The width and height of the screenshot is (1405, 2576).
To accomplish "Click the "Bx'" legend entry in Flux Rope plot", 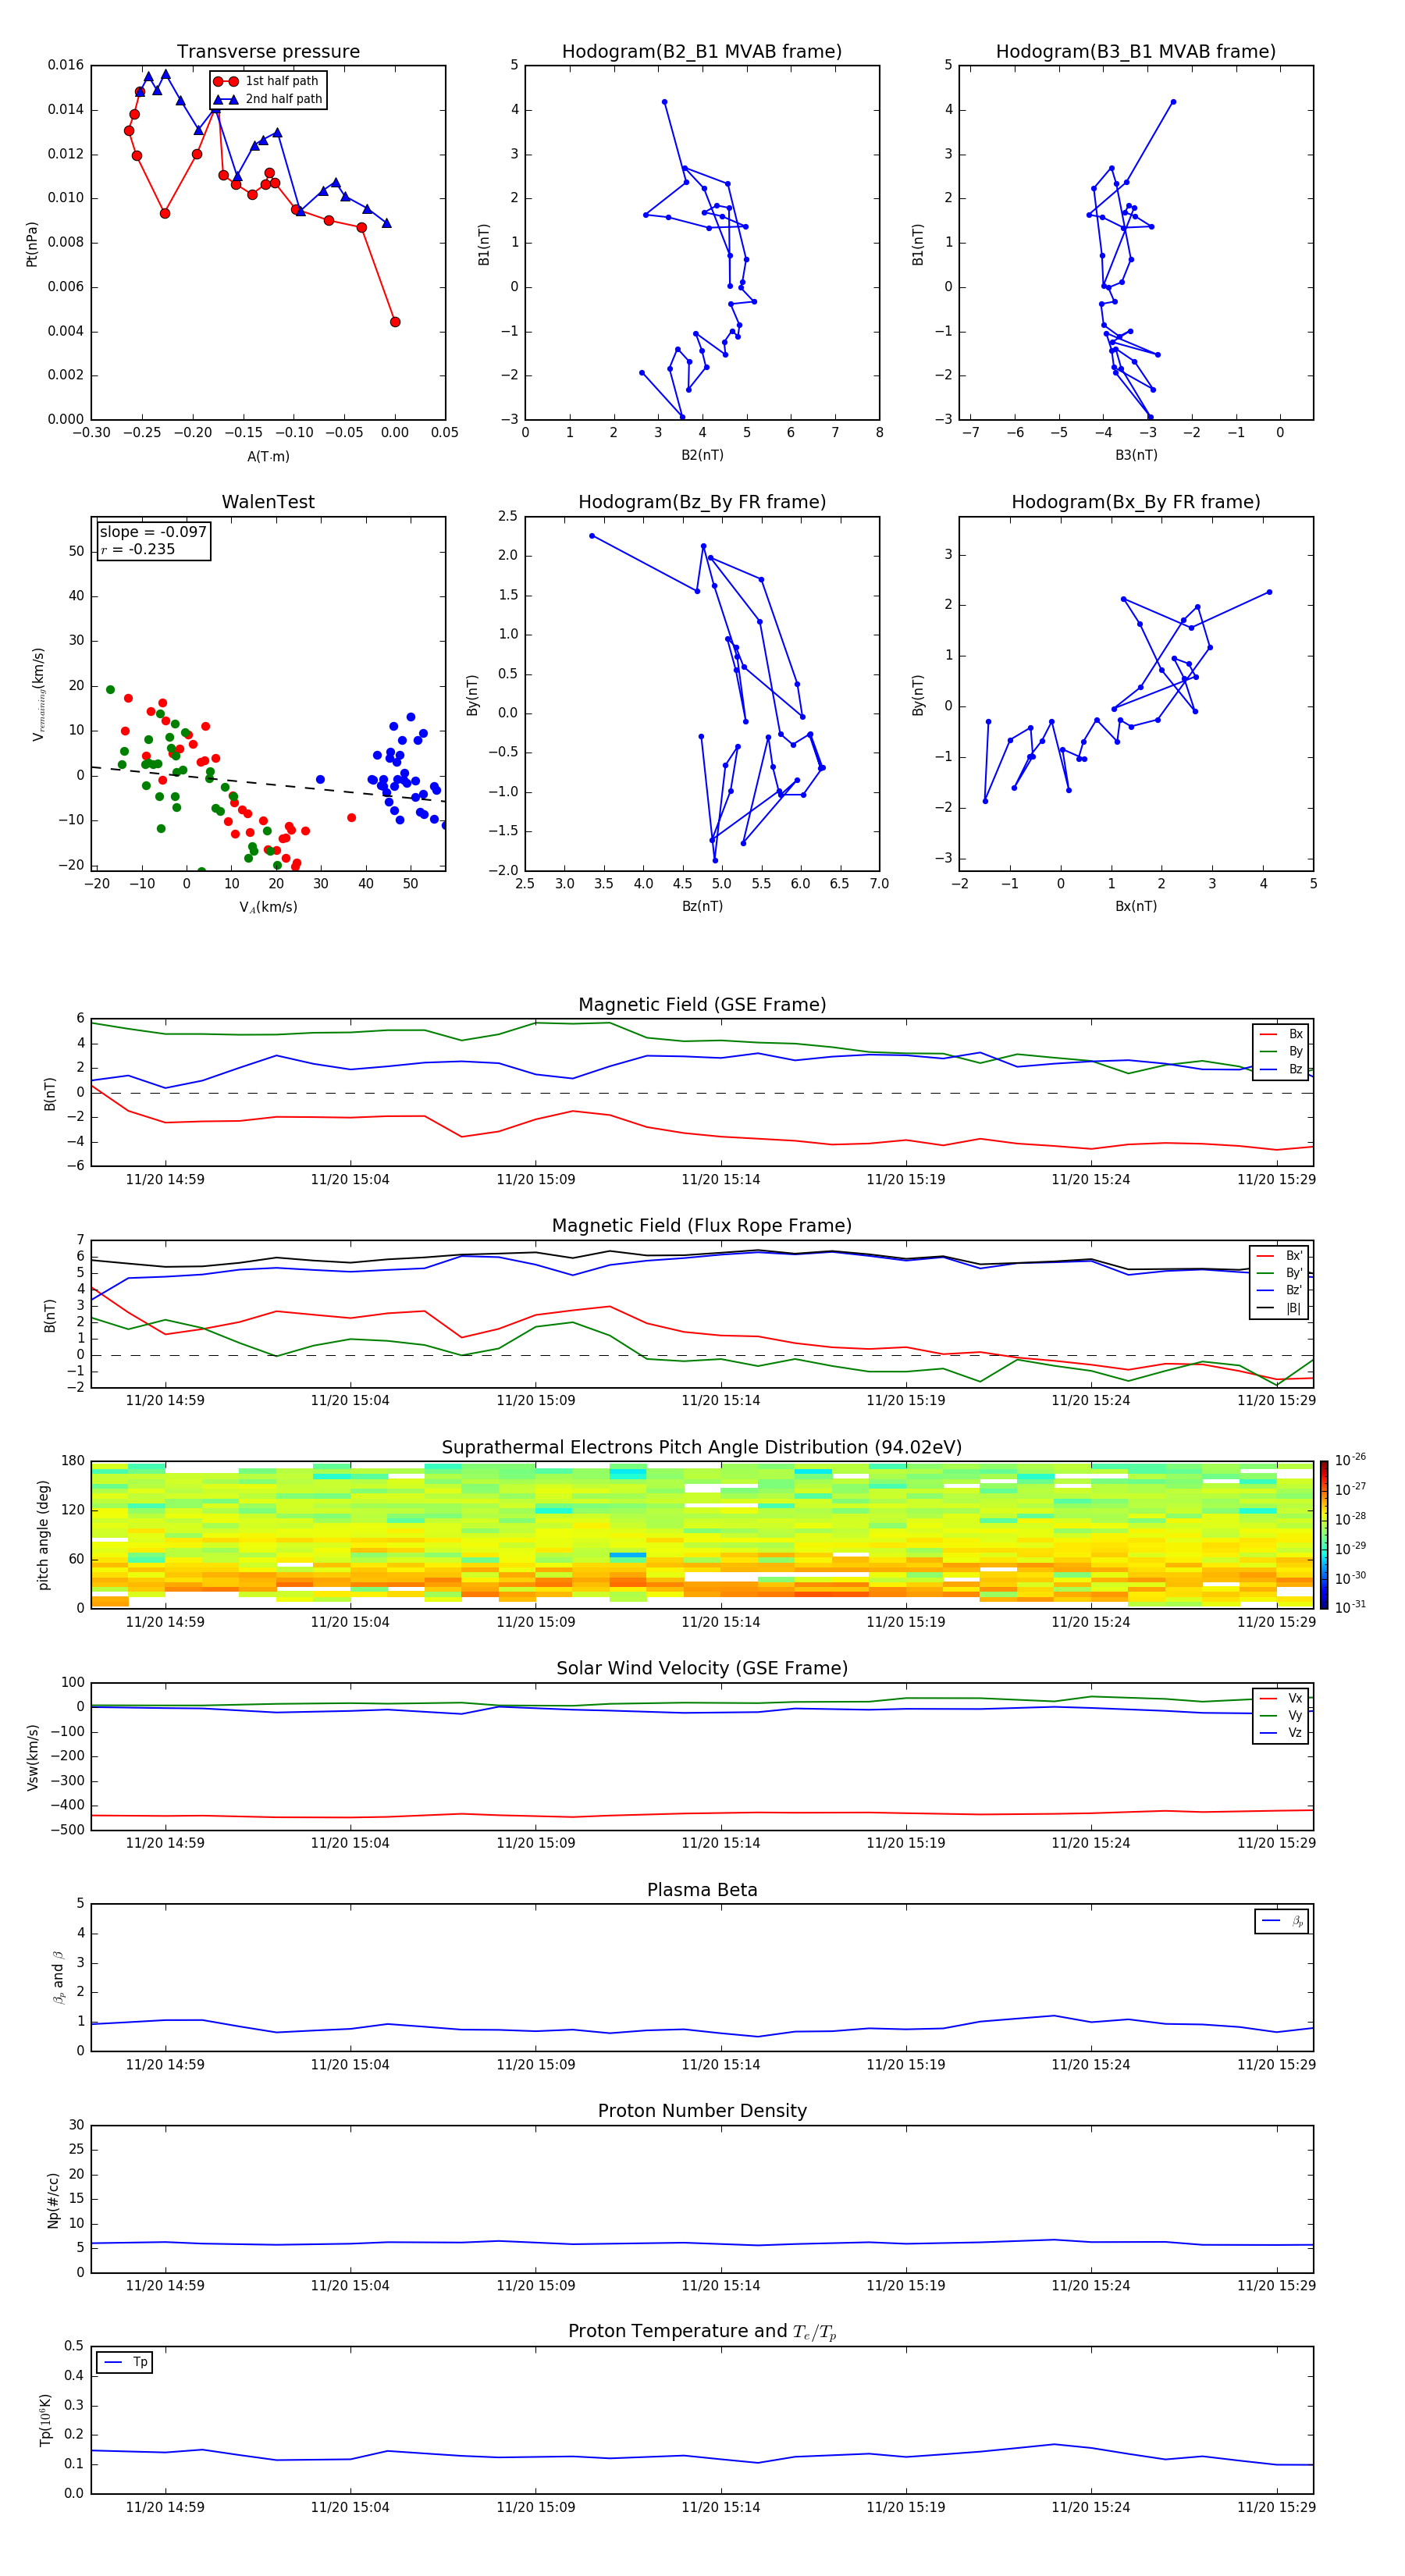I will [x=1279, y=1256].
